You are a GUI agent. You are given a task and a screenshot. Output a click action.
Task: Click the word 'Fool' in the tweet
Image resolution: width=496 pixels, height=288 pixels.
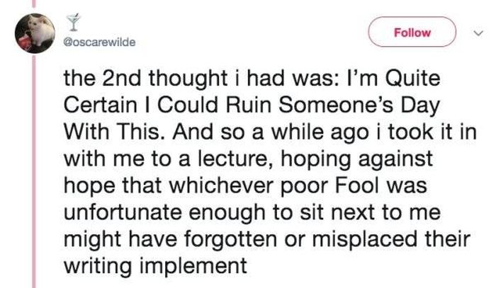tap(356, 185)
